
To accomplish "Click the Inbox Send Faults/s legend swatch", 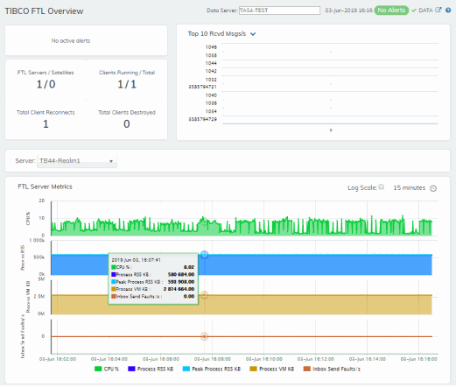I will tap(307, 369).
